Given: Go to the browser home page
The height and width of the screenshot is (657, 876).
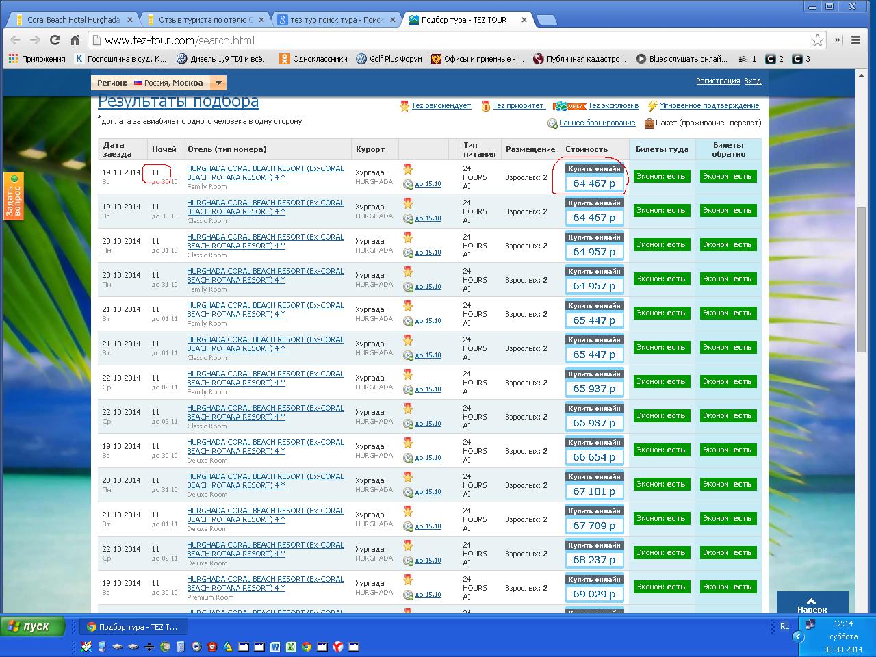Looking at the screenshot, I should pyautogui.click(x=75, y=40).
